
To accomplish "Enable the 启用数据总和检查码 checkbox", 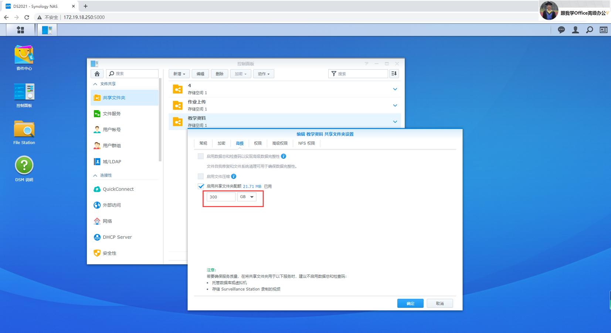I will tap(200, 156).
